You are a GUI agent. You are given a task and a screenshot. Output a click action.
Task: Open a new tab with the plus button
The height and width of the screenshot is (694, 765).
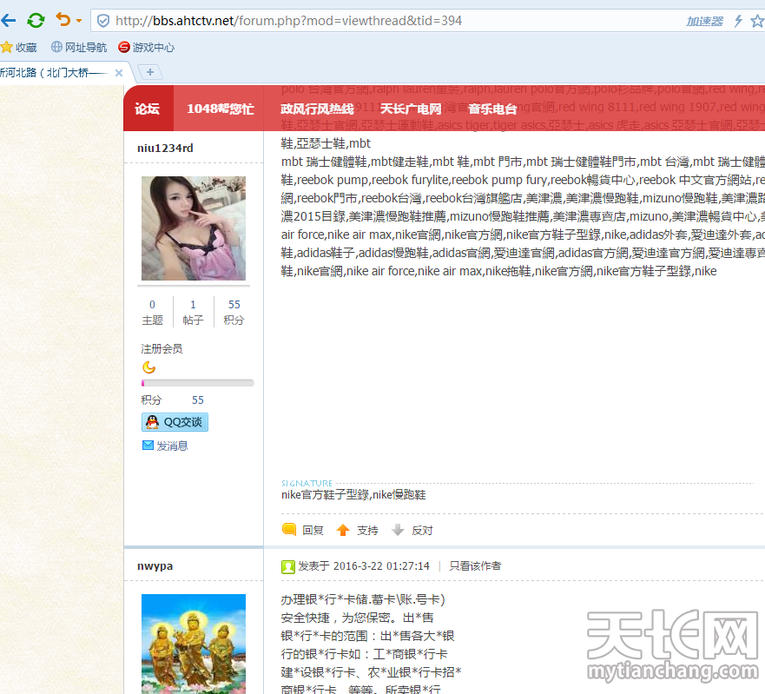149,72
